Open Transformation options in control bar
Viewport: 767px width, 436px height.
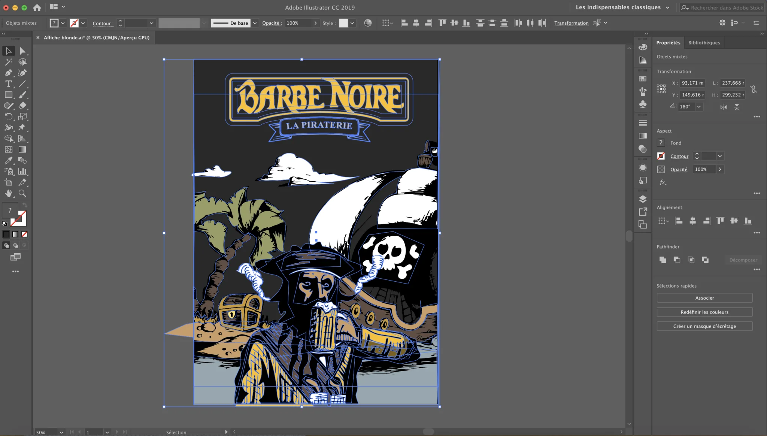(571, 23)
